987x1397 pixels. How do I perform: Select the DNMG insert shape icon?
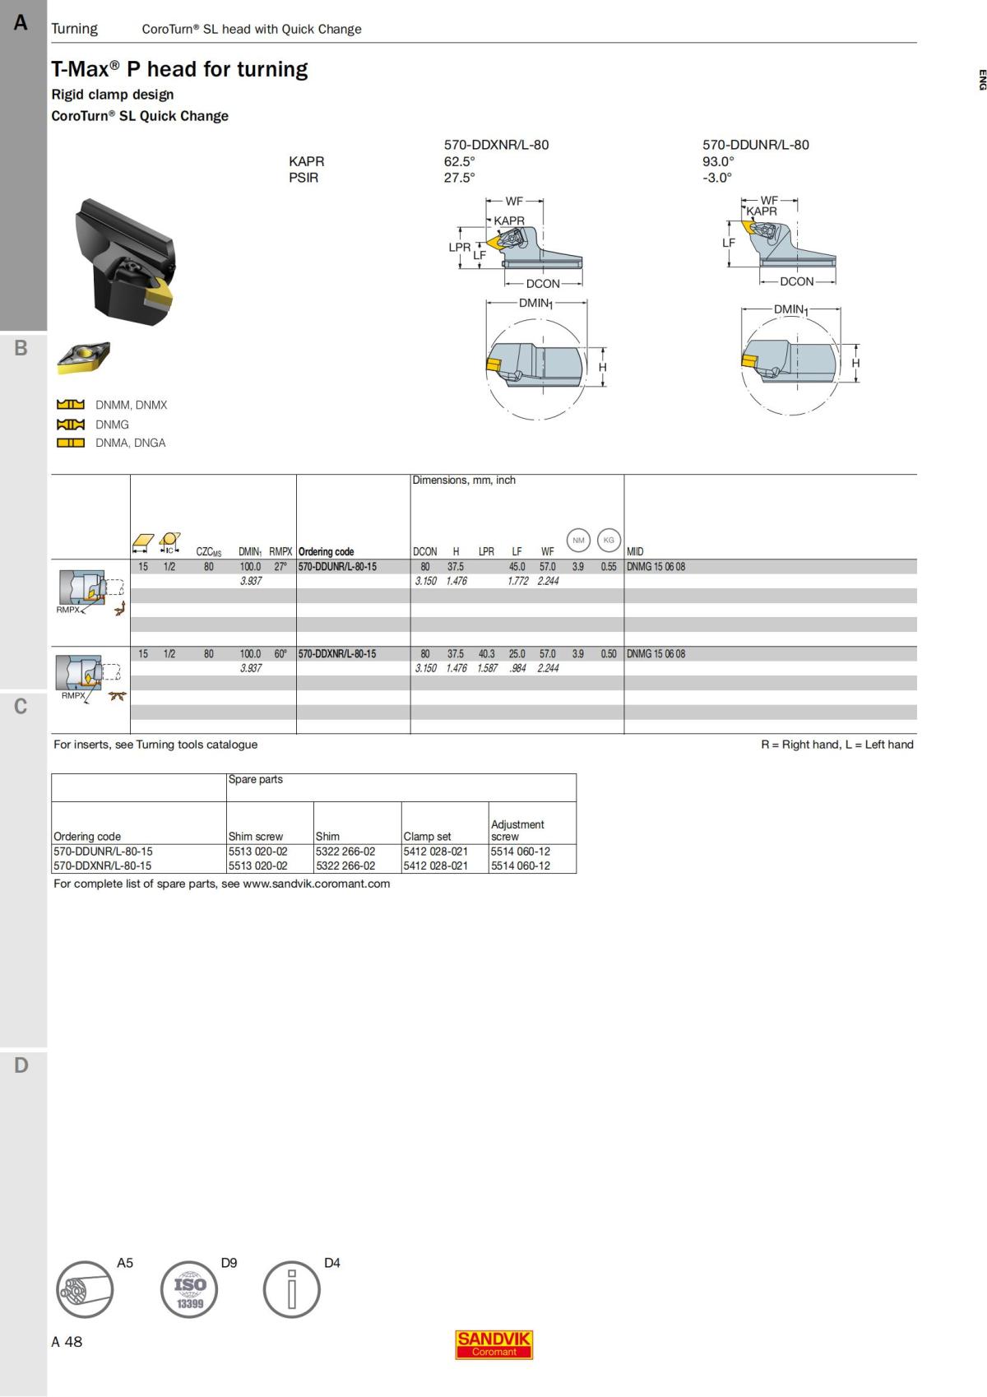tap(71, 425)
